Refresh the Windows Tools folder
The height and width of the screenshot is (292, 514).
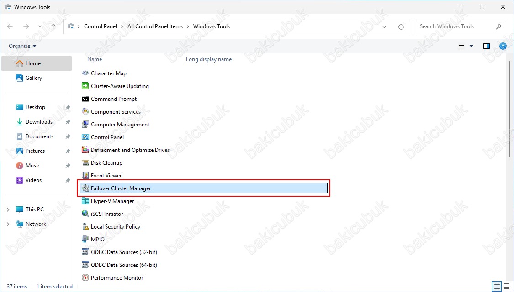[x=401, y=26]
